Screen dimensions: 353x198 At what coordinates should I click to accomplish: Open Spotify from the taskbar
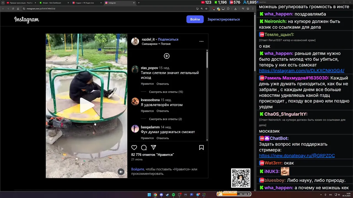[173, 195]
